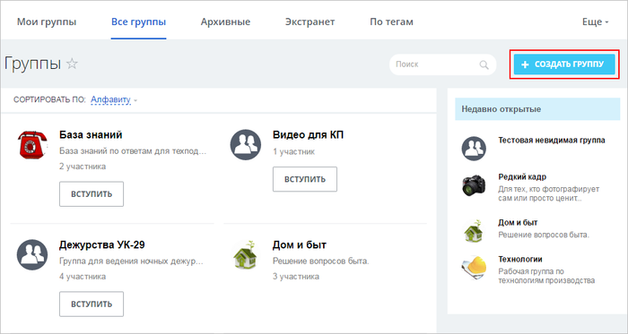The height and width of the screenshot is (334, 628).
Task: Go to the Экстранет tab
Action: coord(310,21)
